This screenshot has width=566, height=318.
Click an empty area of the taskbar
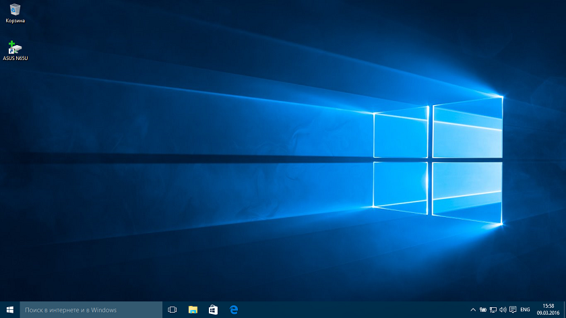click(x=350, y=310)
